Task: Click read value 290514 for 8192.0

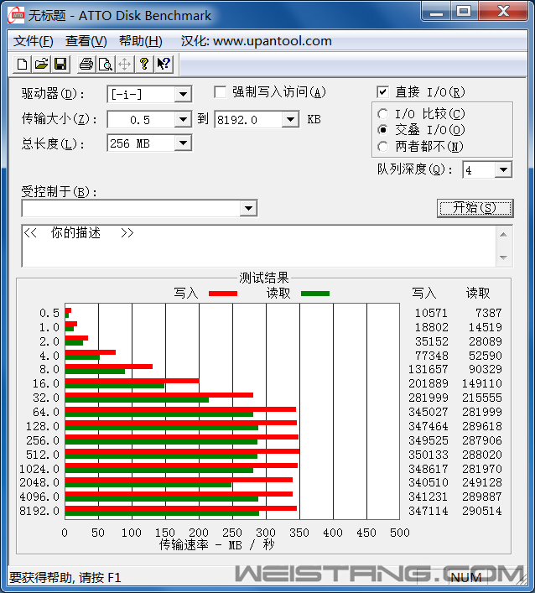Action: point(482,511)
